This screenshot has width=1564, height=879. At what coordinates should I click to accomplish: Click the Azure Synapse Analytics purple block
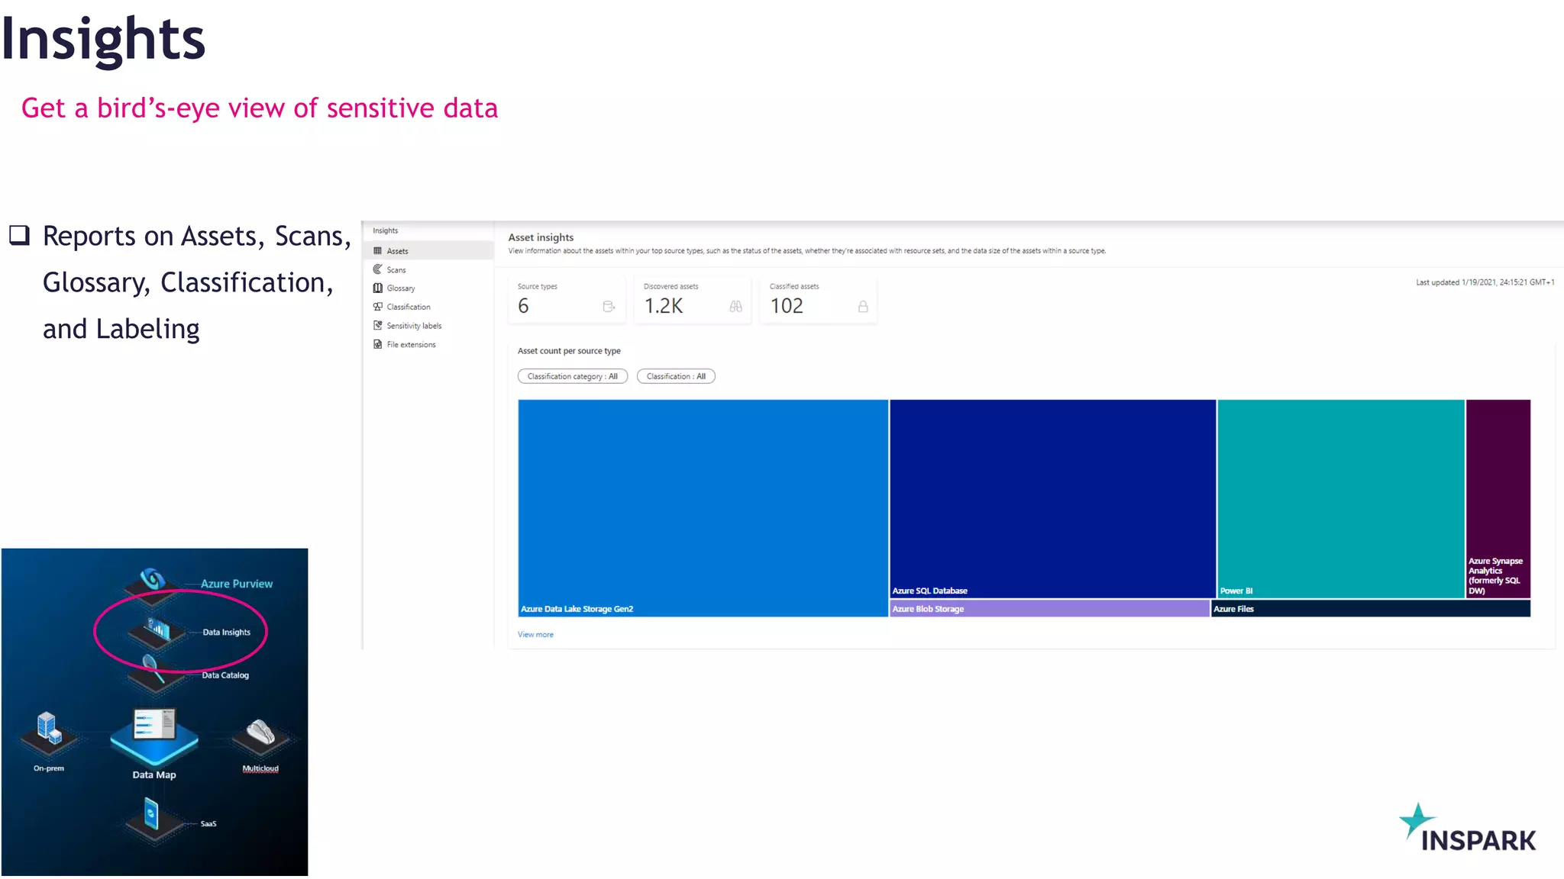click(x=1498, y=498)
